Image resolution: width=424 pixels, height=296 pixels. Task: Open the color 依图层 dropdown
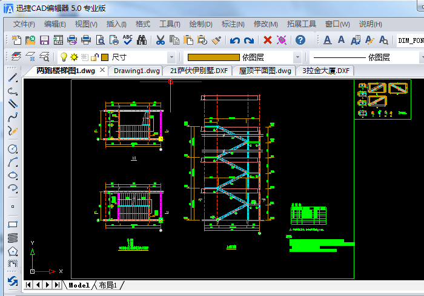(x=297, y=57)
